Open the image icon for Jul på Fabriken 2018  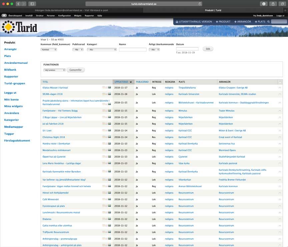click(x=109, y=124)
